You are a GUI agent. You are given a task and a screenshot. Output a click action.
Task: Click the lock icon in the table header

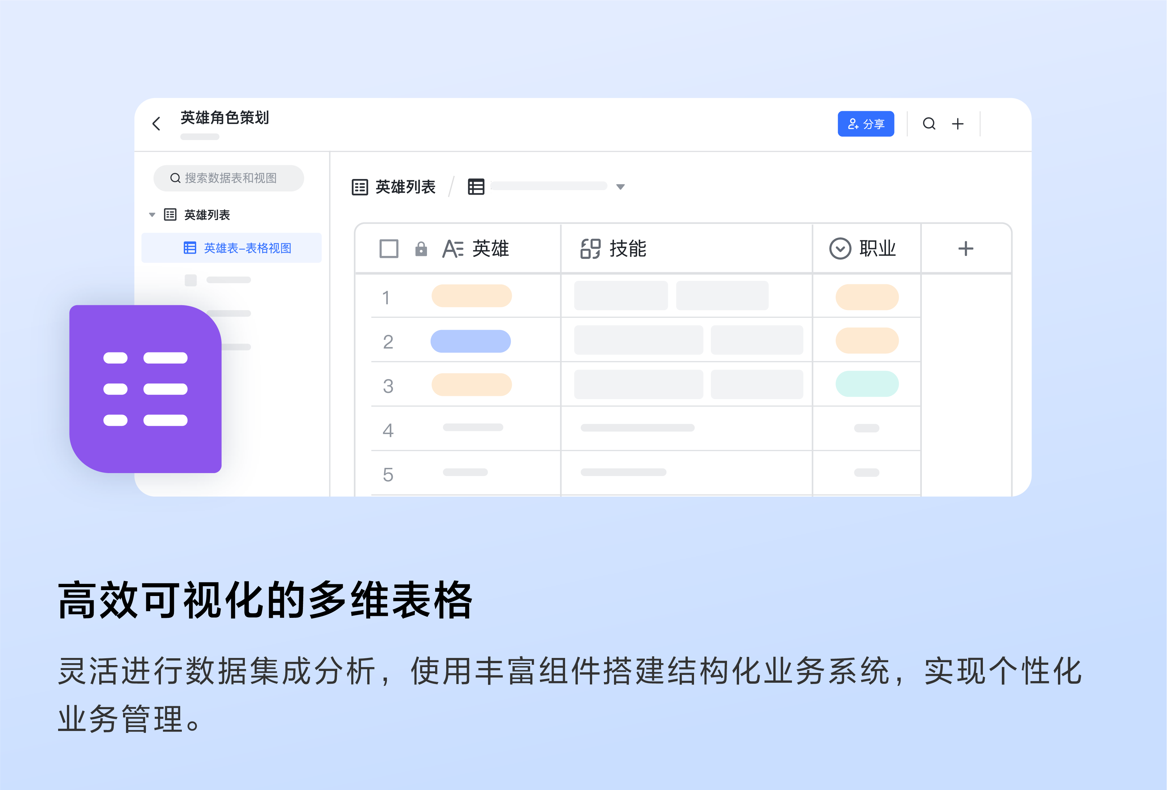(421, 249)
